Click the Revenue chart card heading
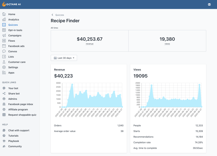Image resolution: width=217 pixels, height=156 pixels. tap(59, 70)
